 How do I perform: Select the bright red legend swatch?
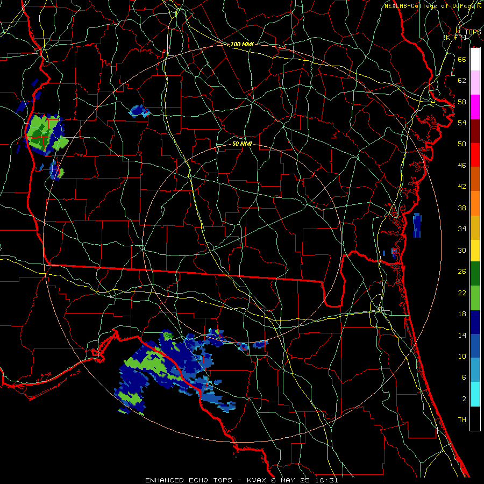[x=475, y=155]
